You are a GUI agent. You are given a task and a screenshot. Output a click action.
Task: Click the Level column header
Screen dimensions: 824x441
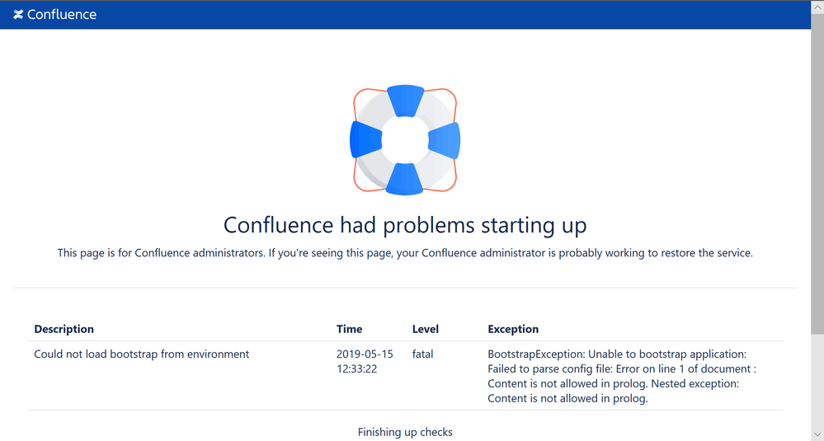[x=425, y=329]
